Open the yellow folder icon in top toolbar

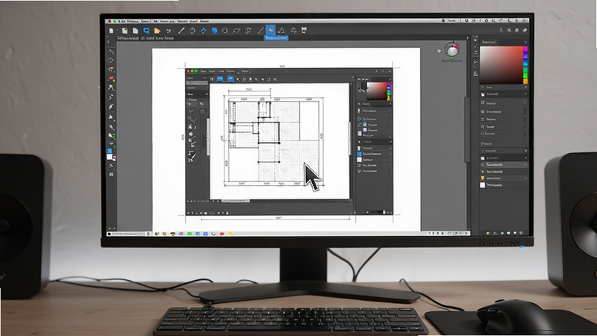(157, 31)
